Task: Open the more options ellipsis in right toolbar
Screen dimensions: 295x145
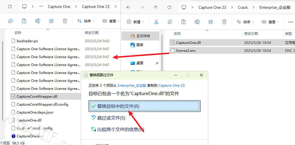Action: tap(291, 22)
